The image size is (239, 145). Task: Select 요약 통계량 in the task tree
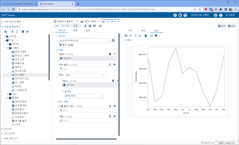(x=19, y=105)
